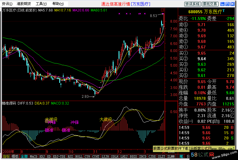Click the MA10:7.16 label
The image size is (238, 160).
tap(63, 10)
